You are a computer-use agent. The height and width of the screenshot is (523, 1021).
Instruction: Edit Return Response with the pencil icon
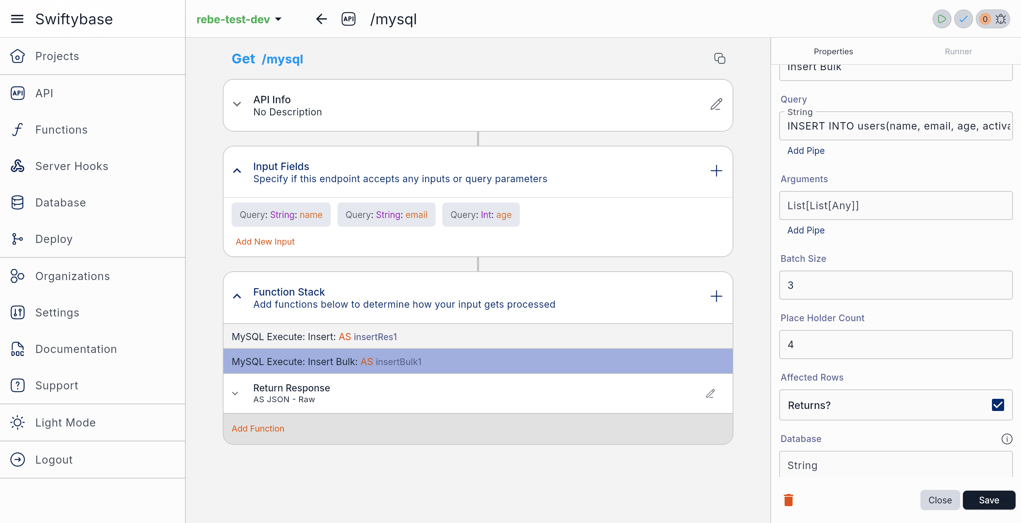pos(710,393)
